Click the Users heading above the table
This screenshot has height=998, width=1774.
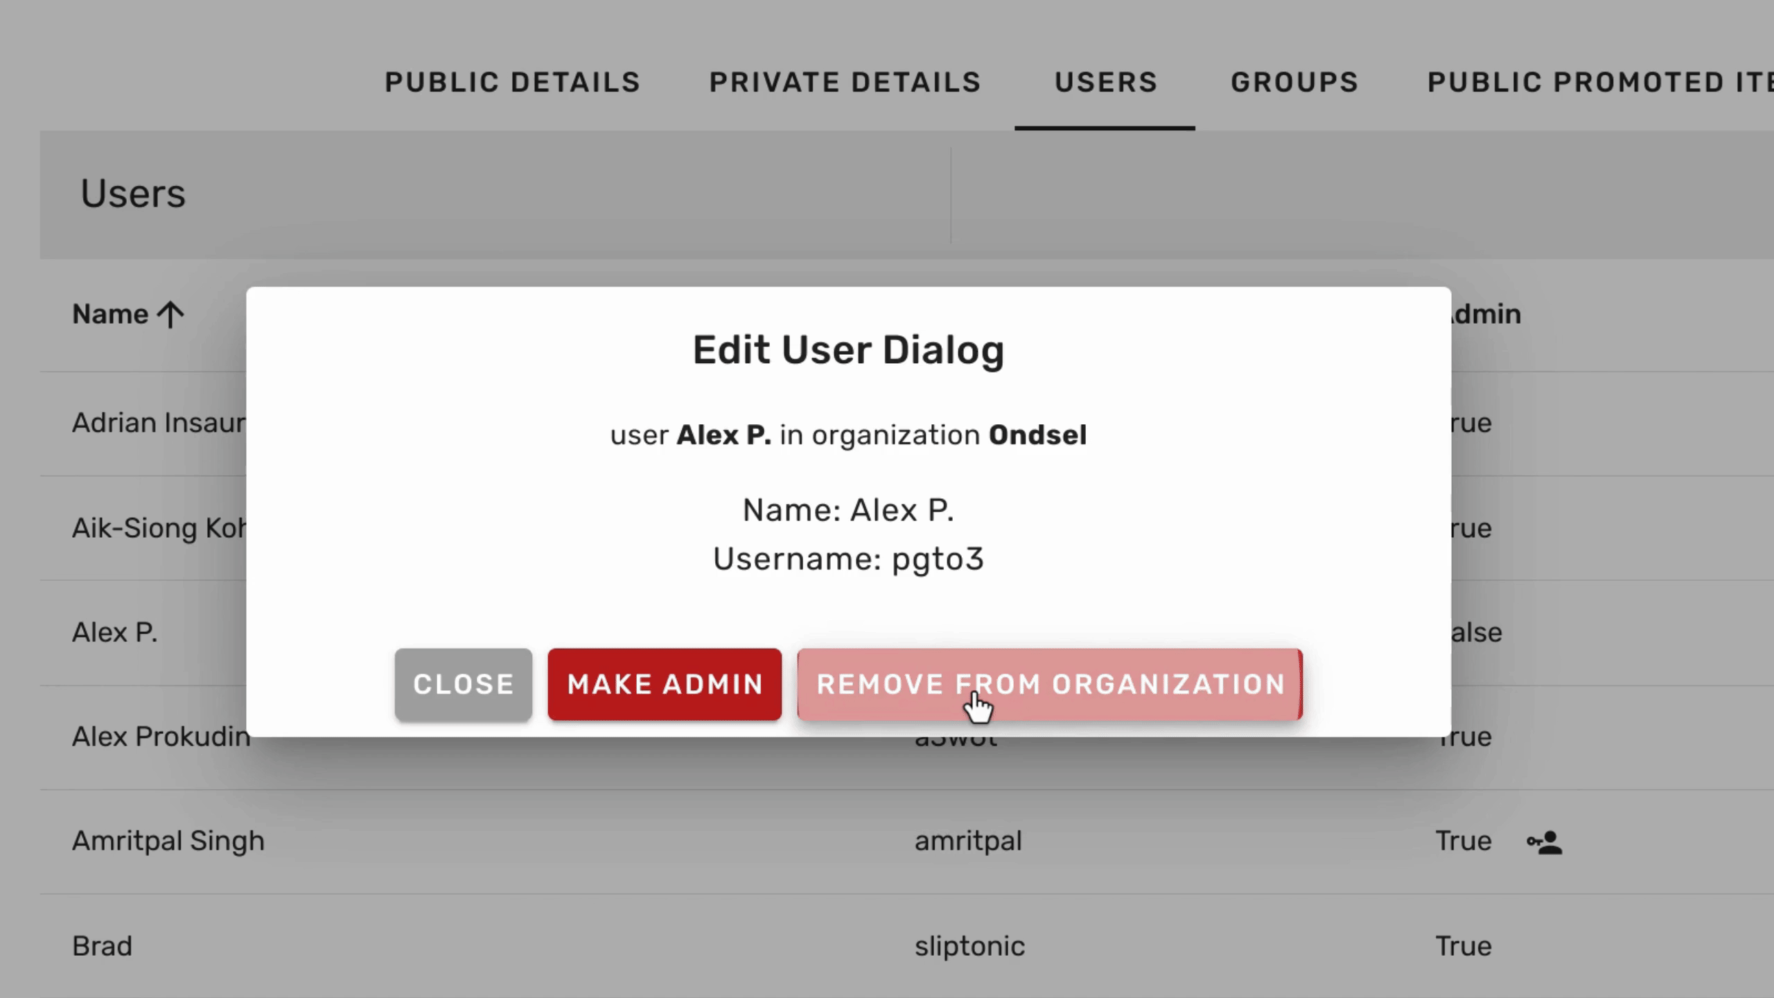pos(132,194)
